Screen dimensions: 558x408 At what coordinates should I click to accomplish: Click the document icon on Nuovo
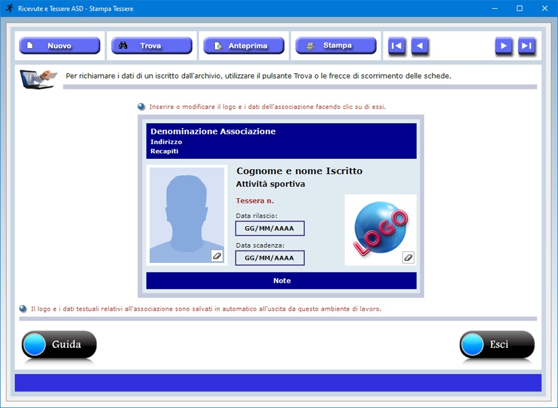click(30, 45)
